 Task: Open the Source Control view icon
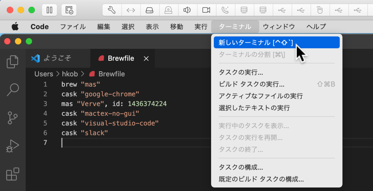[x=13, y=118]
